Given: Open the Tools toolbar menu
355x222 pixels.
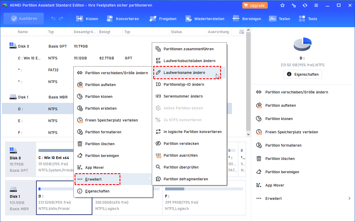Looking at the screenshot, I should pos(308,19).
